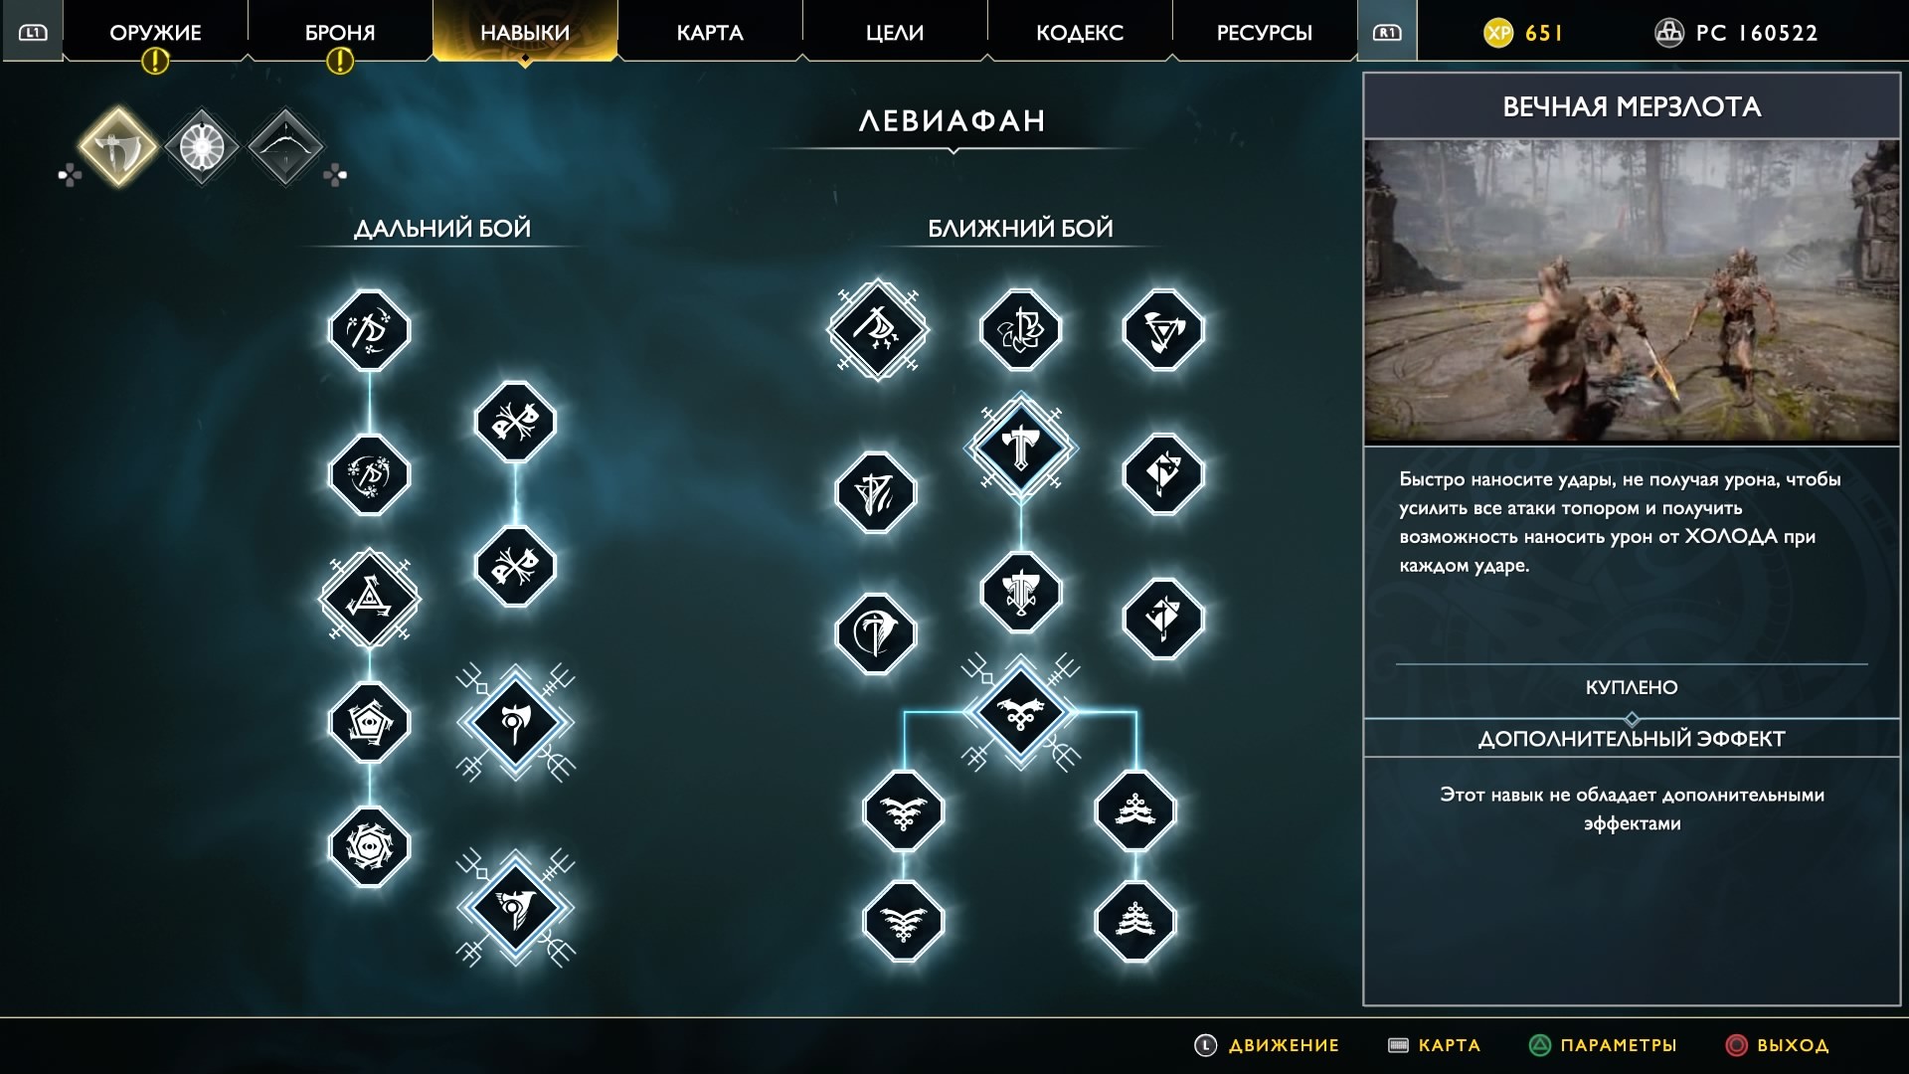Image resolution: width=1909 pixels, height=1074 pixels.
Task: Click the top axe-throw skill under ДАЛЬНИЙ БОЙ
Action: (x=370, y=330)
